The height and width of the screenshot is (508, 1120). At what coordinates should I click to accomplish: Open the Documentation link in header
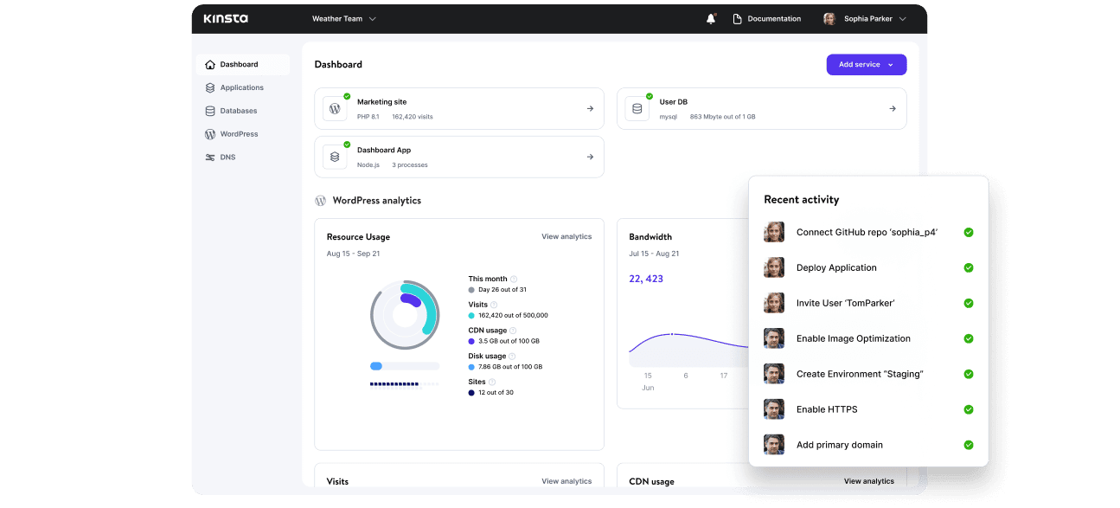point(766,19)
